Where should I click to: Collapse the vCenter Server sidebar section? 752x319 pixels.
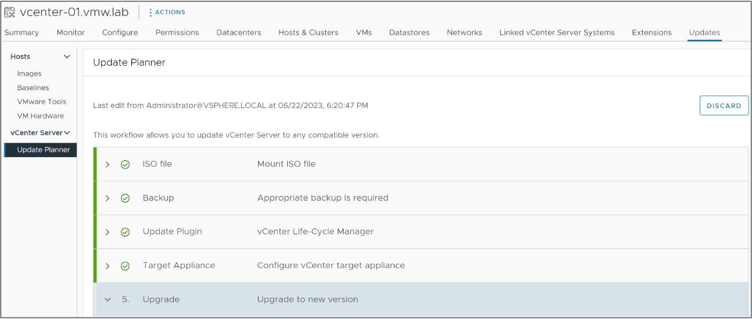67,133
